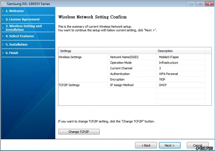
Task: Select step 3. Wireless Setting and Installation
Action: pos(24,28)
